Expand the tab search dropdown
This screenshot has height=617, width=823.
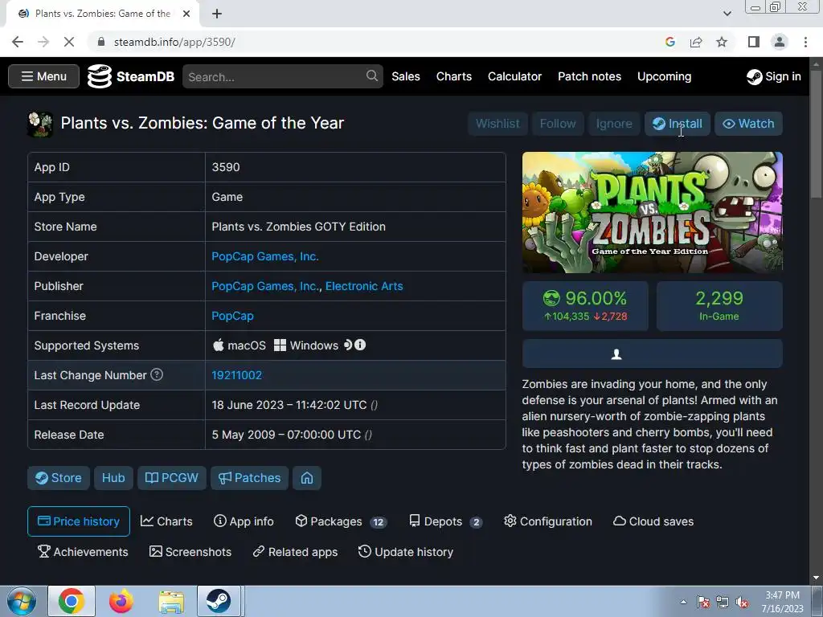pyautogui.click(x=727, y=14)
